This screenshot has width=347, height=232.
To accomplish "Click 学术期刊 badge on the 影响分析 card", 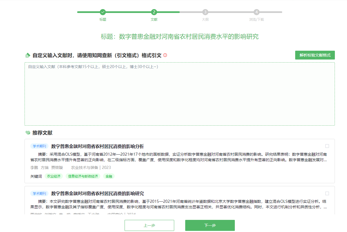I will 39,146.
